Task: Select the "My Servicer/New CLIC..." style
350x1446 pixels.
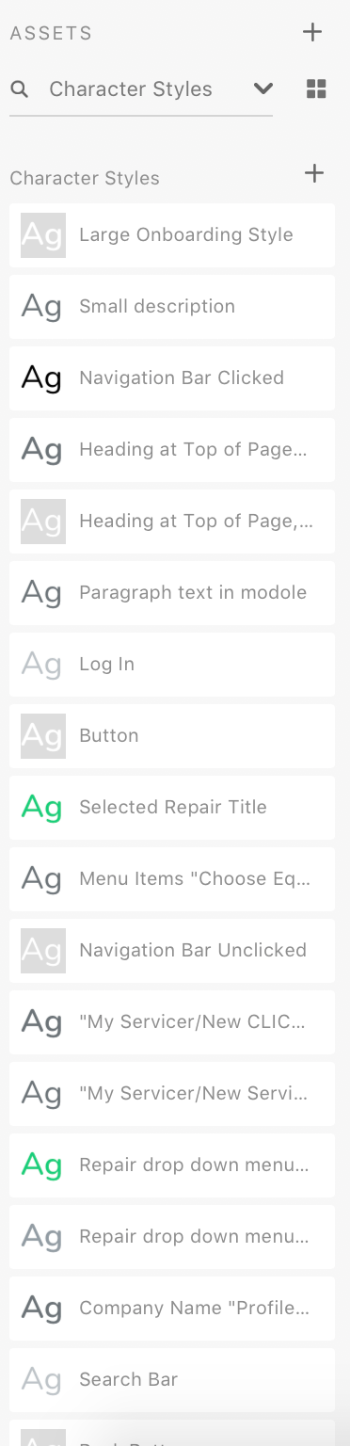Action: tap(172, 1022)
